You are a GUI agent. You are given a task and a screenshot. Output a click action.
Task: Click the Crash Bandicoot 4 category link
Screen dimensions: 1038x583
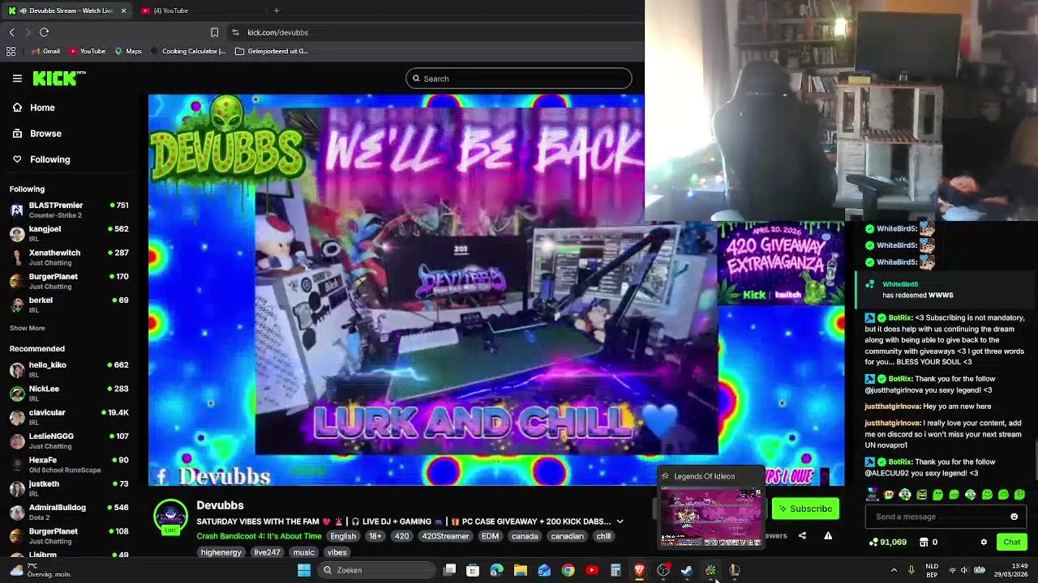(259, 536)
